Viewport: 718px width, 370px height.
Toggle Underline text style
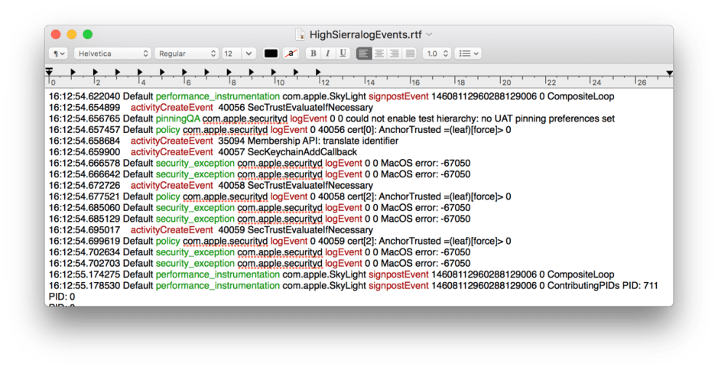point(343,54)
